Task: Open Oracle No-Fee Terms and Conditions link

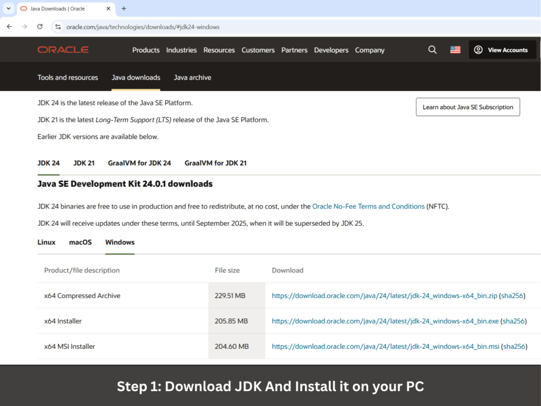Action: point(368,206)
